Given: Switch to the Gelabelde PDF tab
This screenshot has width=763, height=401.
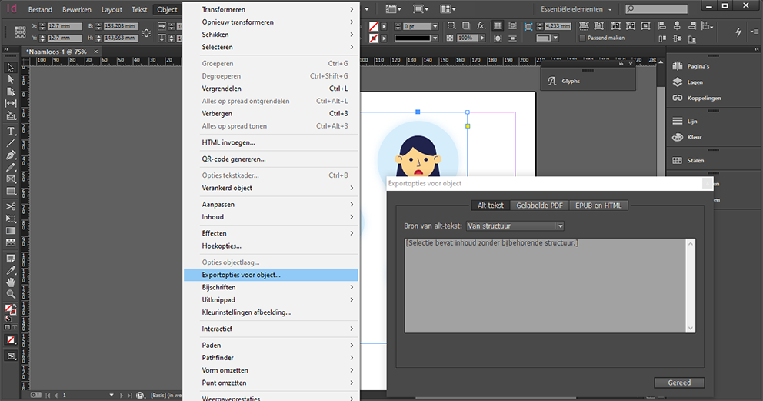Looking at the screenshot, I should click(540, 206).
